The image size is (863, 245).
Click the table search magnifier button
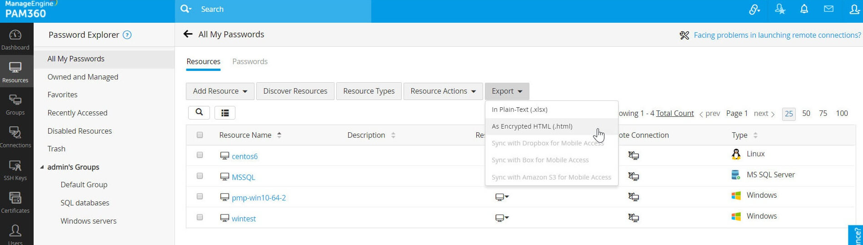tap(199, 113)
